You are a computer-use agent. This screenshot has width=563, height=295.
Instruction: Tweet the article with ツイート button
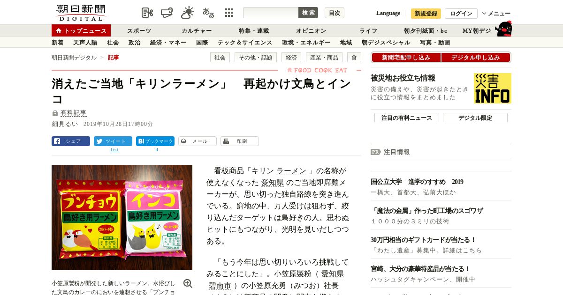pos(113,141)
